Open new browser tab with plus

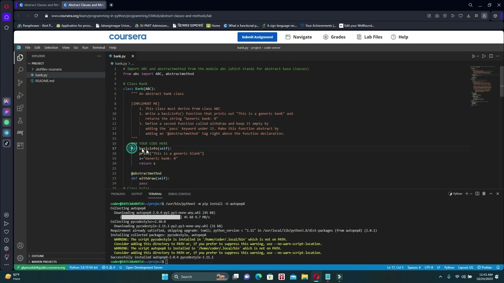[111, 5]
